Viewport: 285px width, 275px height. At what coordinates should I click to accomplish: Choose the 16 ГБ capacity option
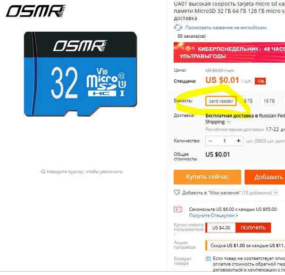pos(269,101)
